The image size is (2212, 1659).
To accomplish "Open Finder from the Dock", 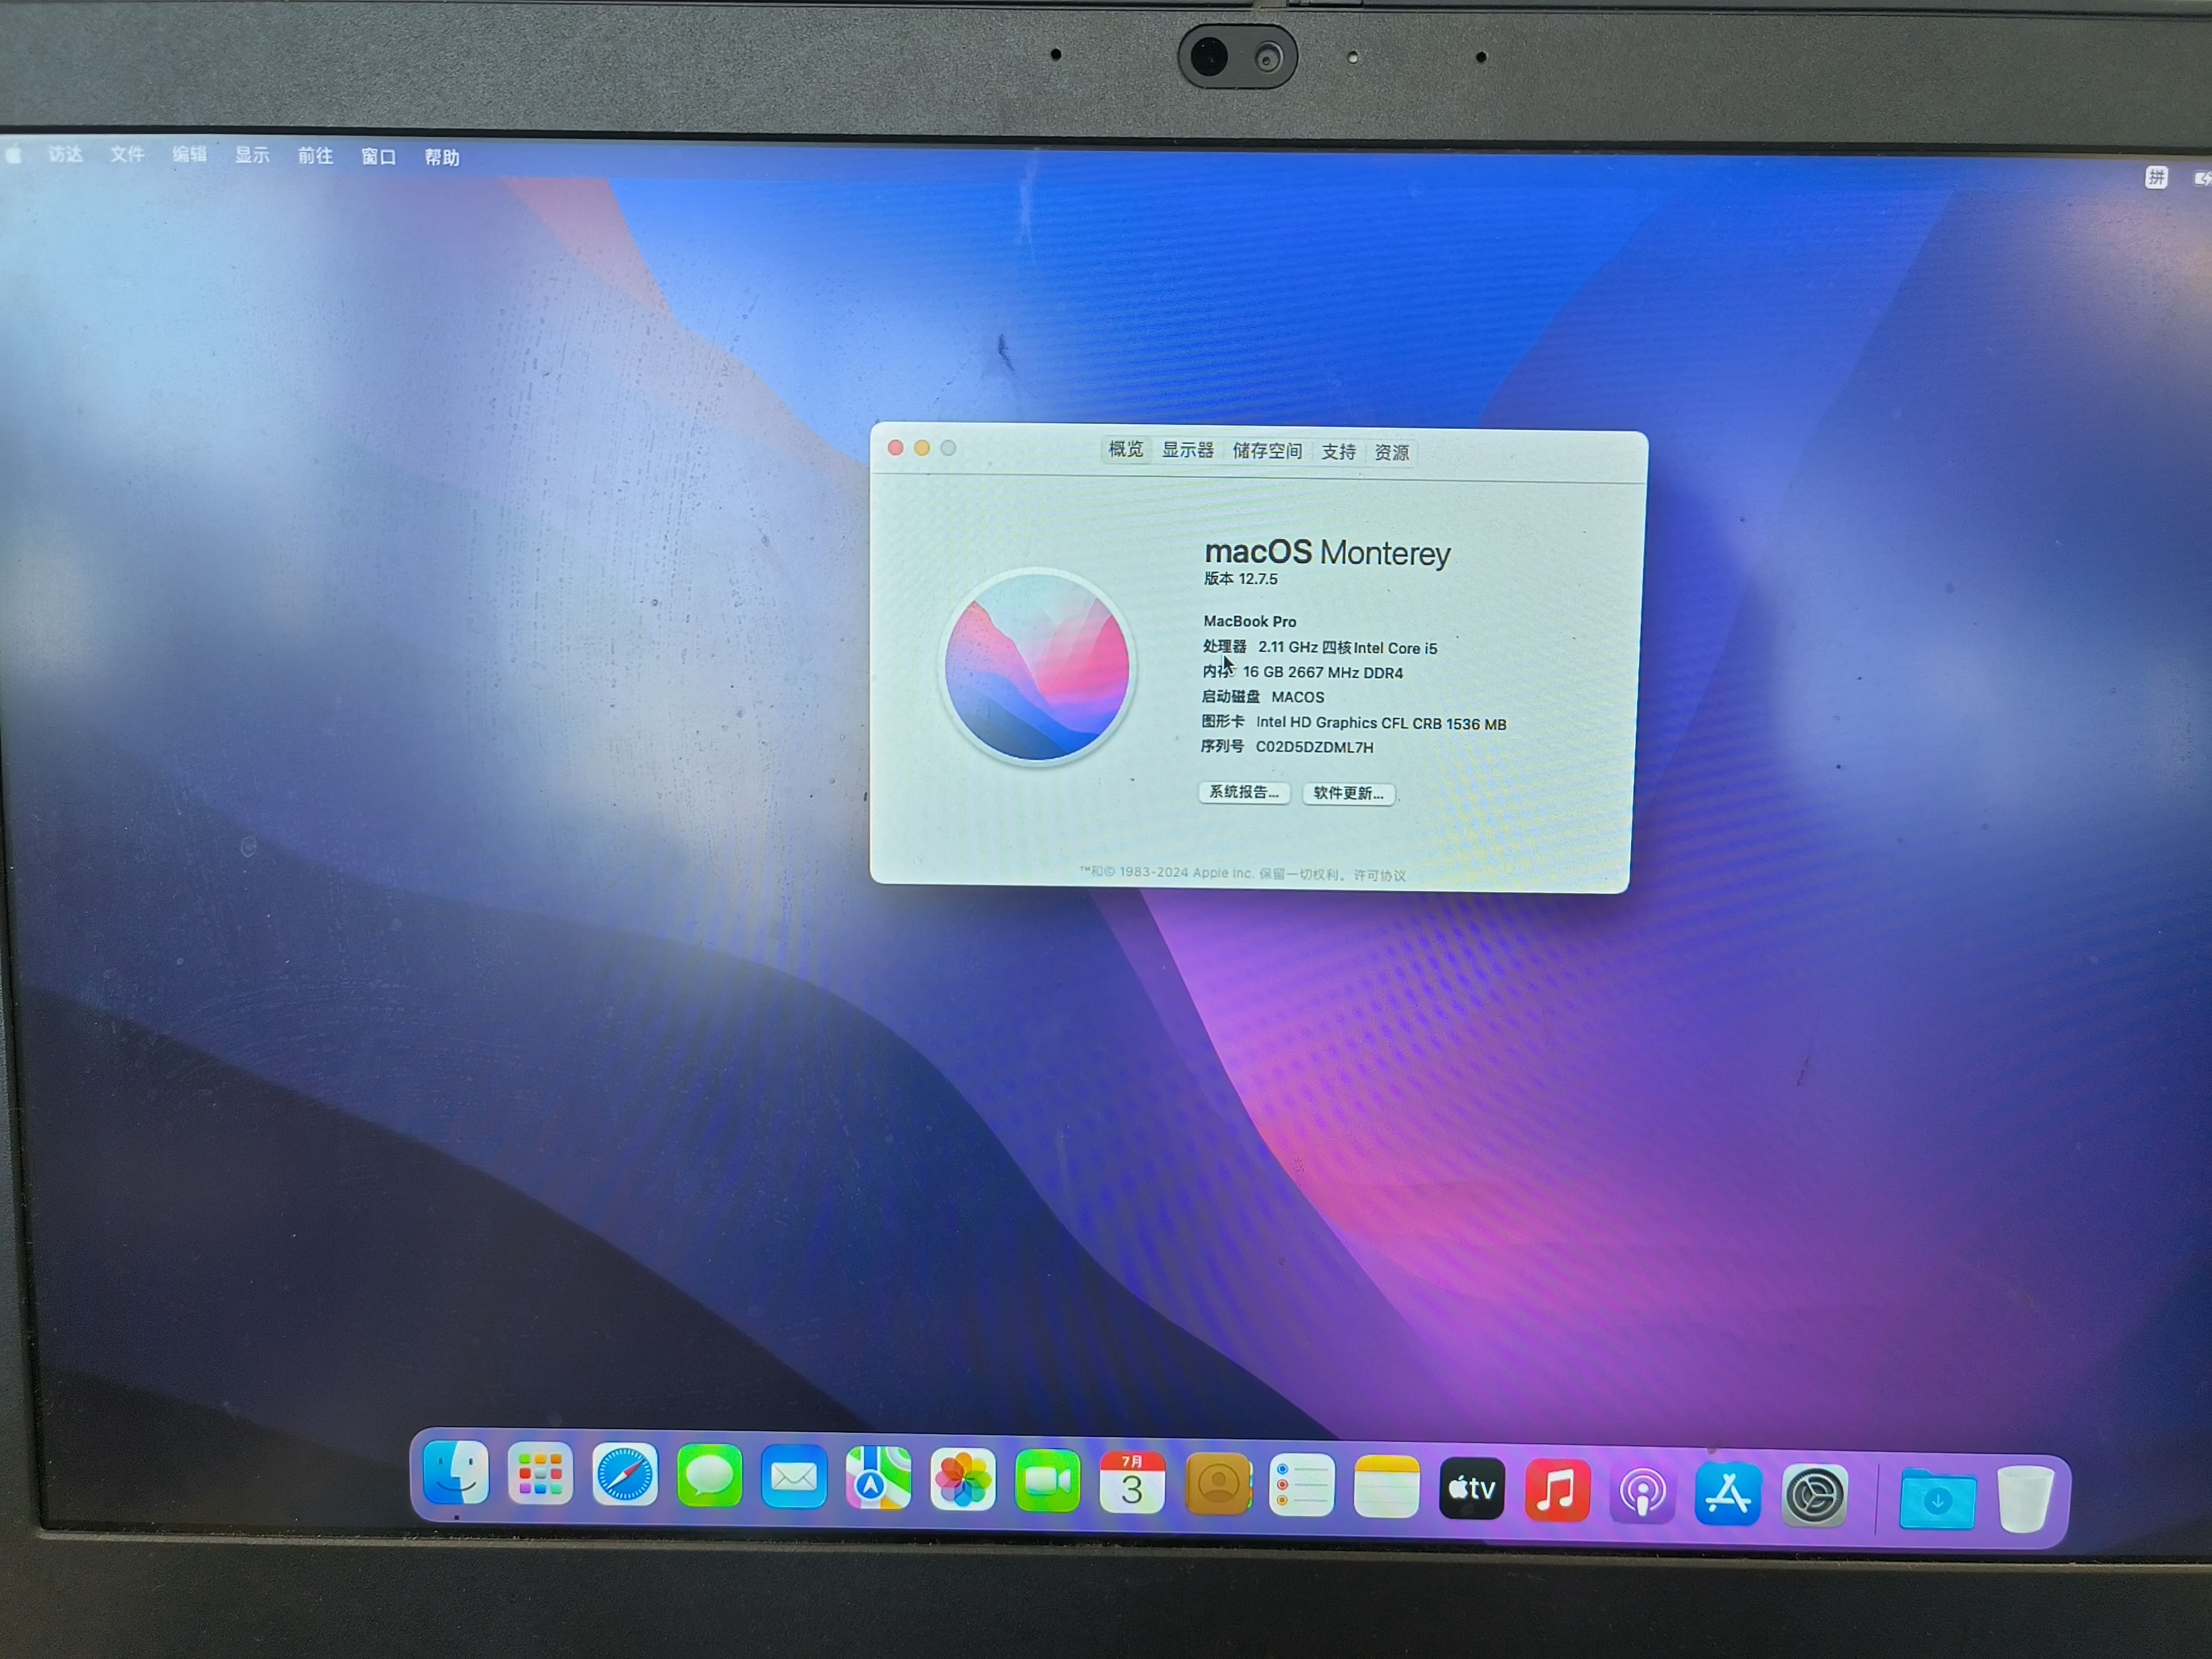I will [456, 1472].
